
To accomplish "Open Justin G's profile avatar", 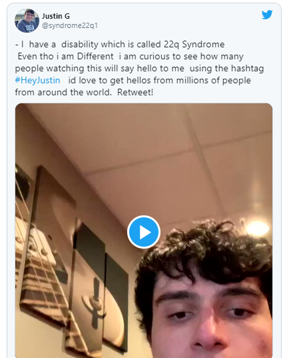I will (27, 21).
